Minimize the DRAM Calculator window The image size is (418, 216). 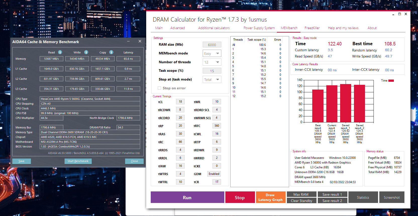click(x=393, y=14)
